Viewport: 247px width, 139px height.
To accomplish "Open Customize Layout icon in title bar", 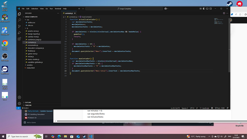I will coord(201,9).
